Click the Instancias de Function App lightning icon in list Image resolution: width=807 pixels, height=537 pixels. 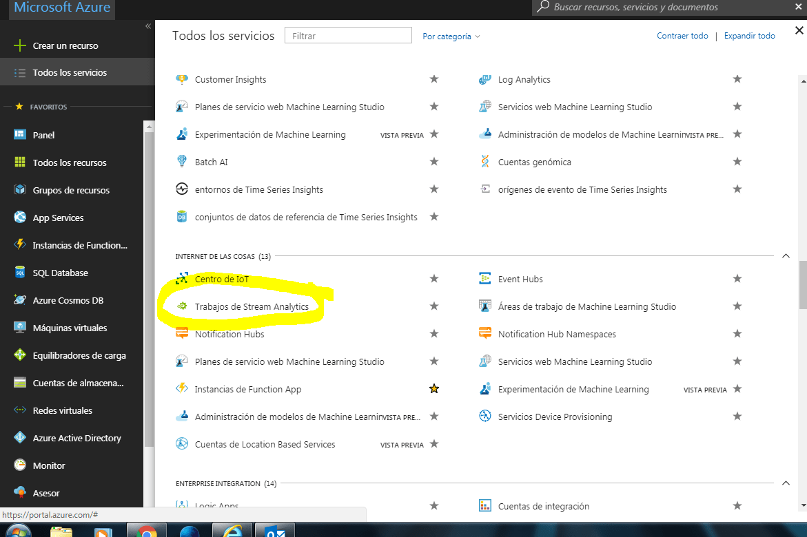point(182,388)
